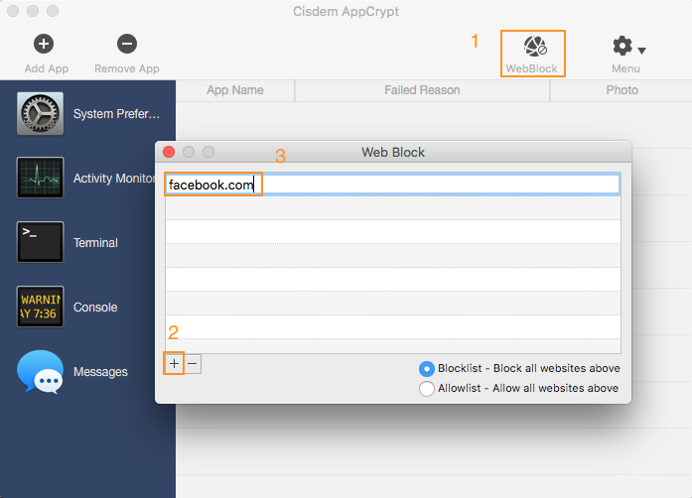The width and height of the screenshot is (692, 498).
Task: Click the Add App plus icon
Action: click(44, 44)
